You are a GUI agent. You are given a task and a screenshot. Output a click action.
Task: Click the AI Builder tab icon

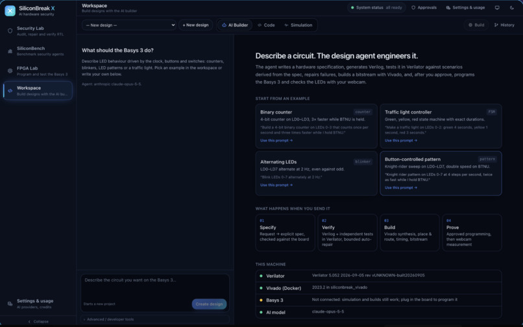point(224,25)
